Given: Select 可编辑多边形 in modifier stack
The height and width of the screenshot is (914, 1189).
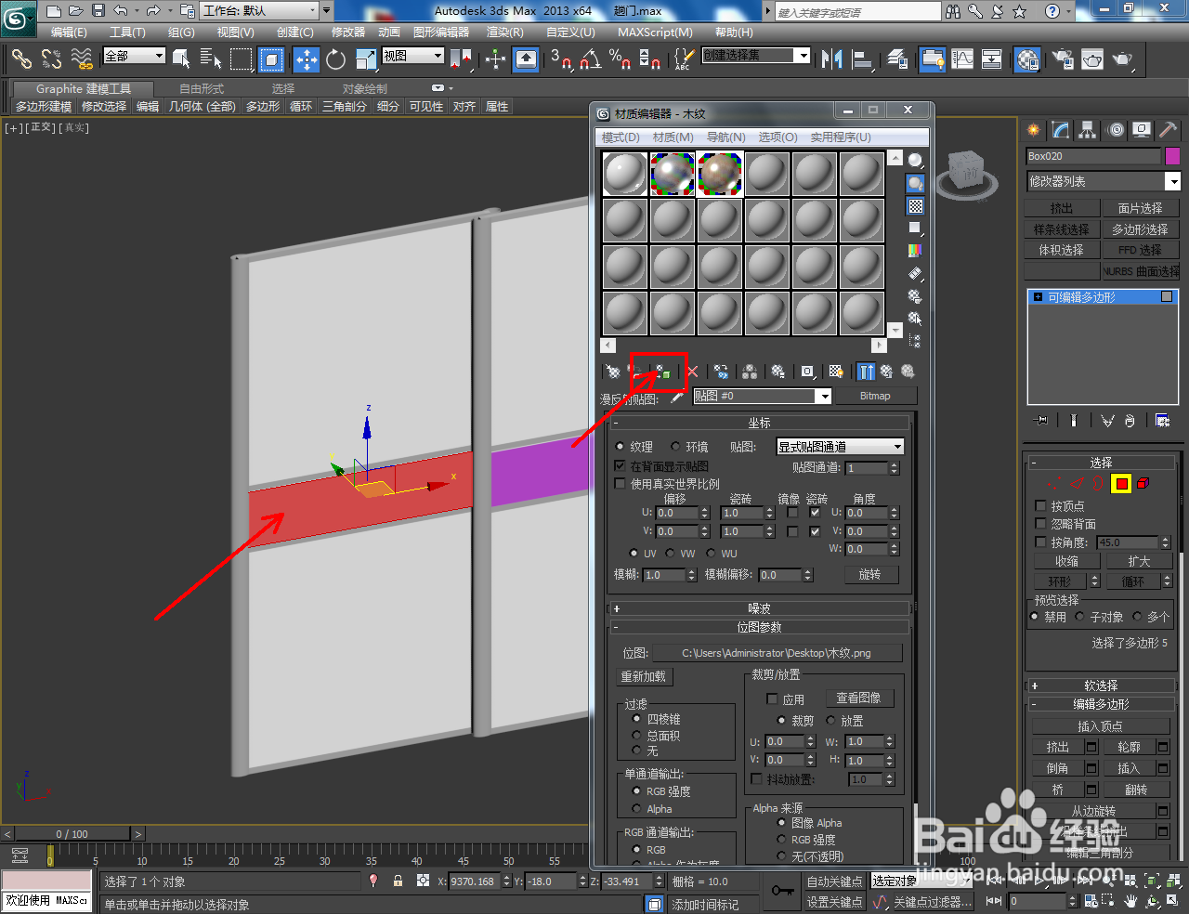Looking at the screenshot, I should point(1103,297).
